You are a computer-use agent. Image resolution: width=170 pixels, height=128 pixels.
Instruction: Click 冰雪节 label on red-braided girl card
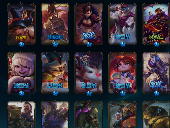coord(123,86)
